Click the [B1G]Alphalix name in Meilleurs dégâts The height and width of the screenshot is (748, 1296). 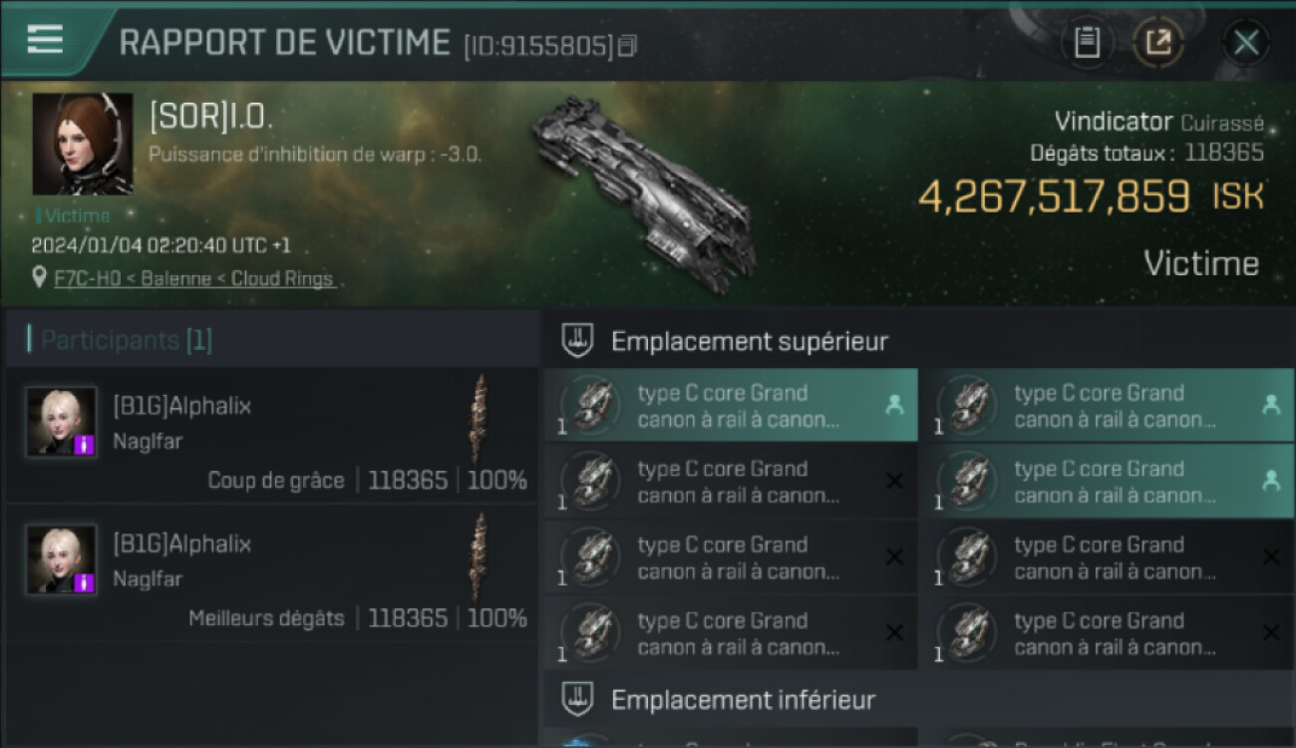coord(181,545)
